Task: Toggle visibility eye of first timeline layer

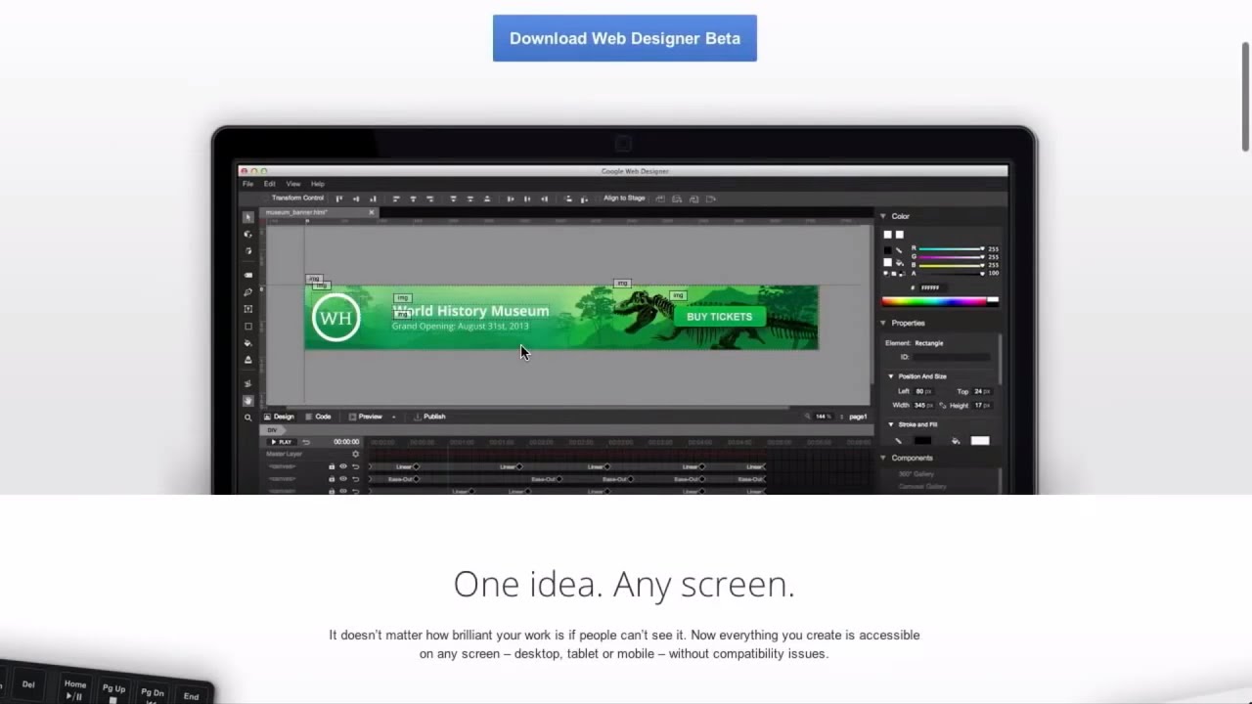Action: coord(343,466)
